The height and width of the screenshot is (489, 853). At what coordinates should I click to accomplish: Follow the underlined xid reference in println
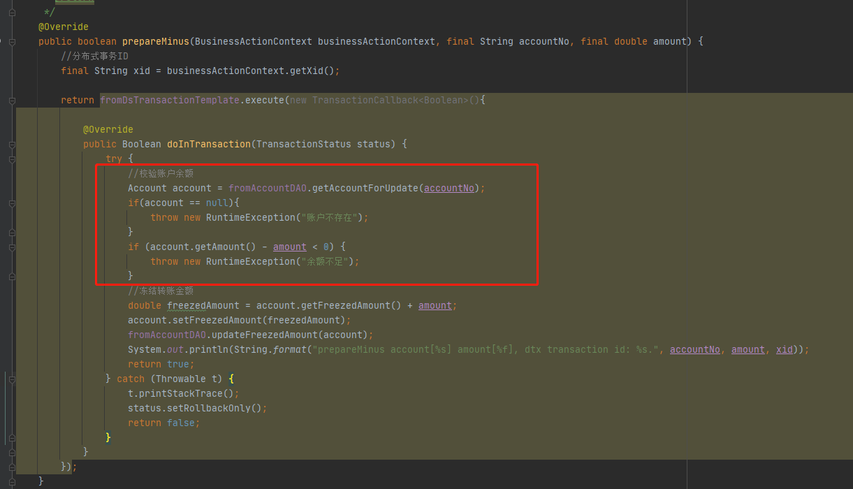pos(784,349)
